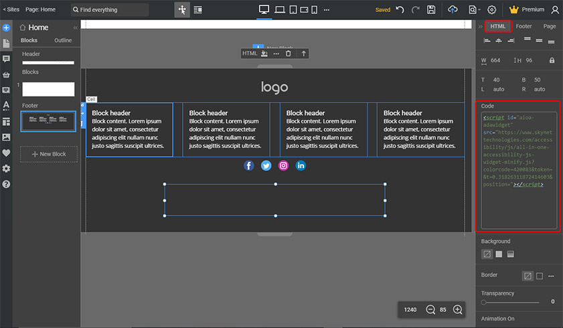The height and width of the screenshot is (328, 563).
Task: Open the preview icon dropdown
Action: pyautogui.click(x=475, y=9)
